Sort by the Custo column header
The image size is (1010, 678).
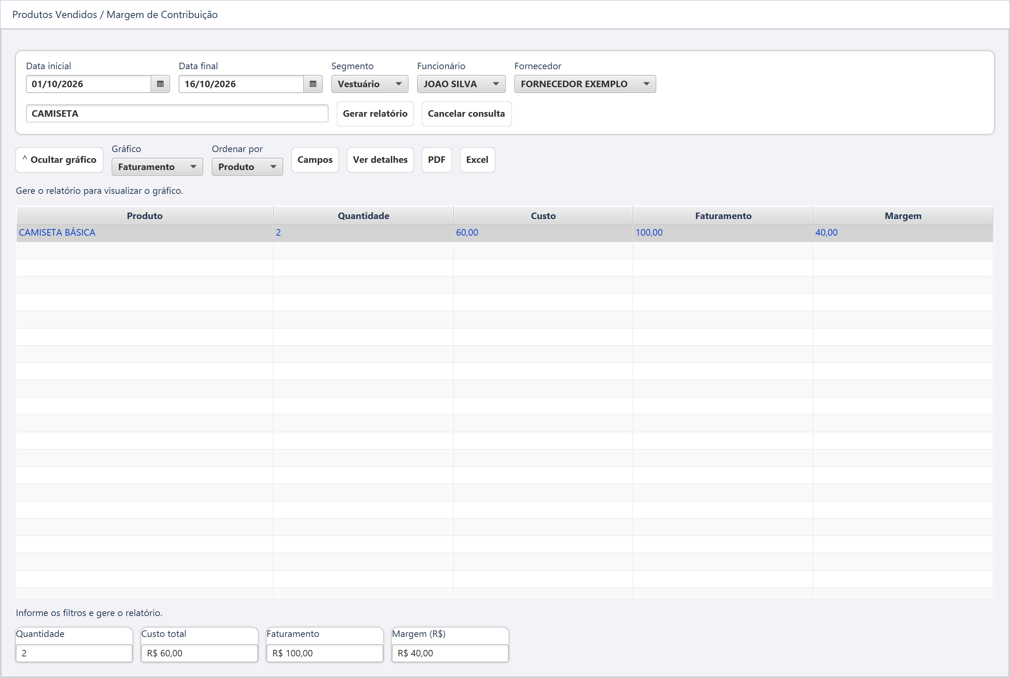(544, 216)
